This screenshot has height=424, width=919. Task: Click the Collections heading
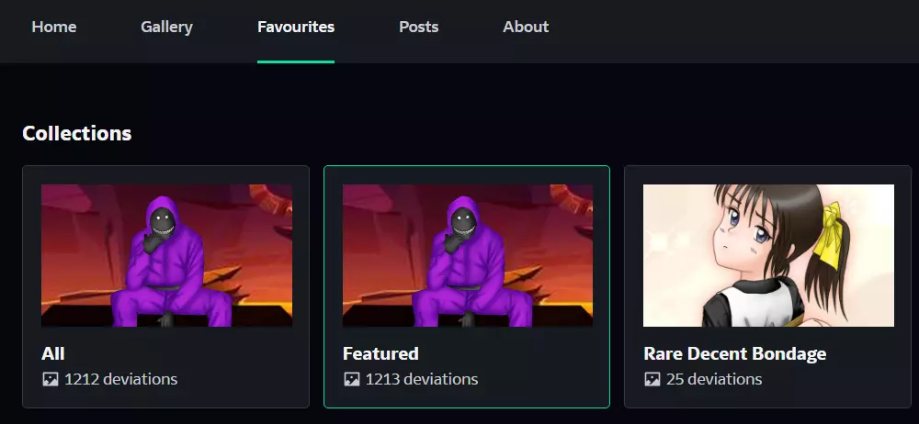pos(77,133)
